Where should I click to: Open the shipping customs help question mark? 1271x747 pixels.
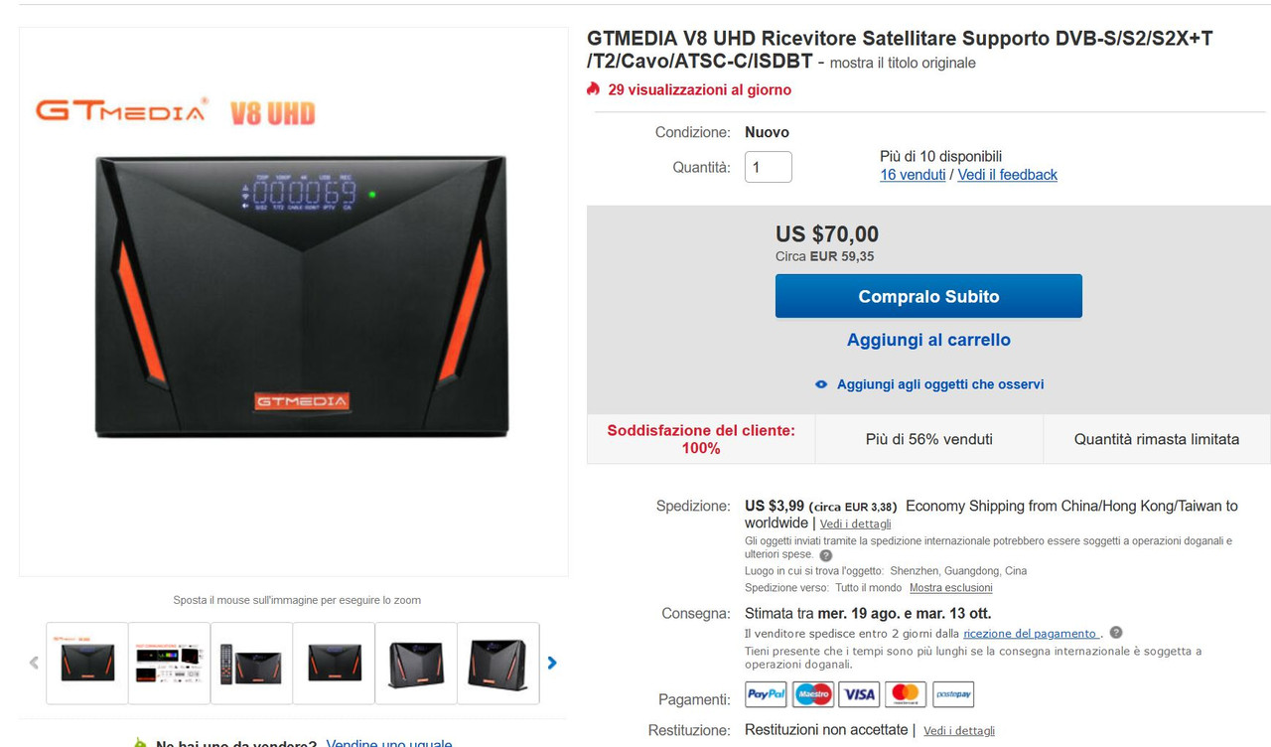point(826,555)
